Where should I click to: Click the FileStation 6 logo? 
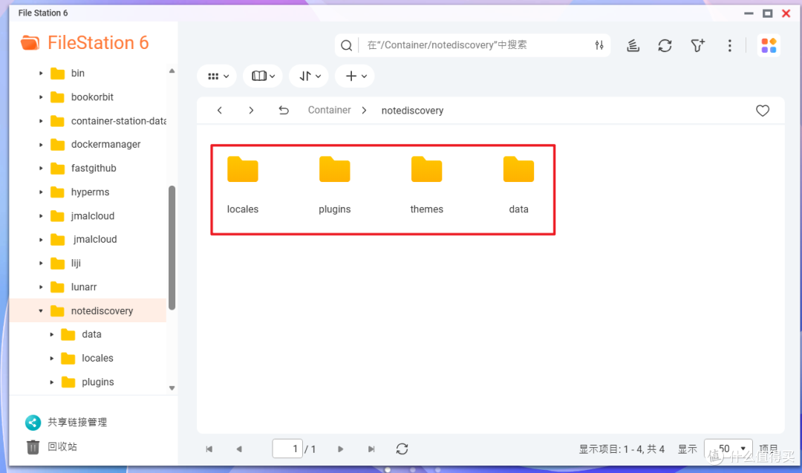85,43
